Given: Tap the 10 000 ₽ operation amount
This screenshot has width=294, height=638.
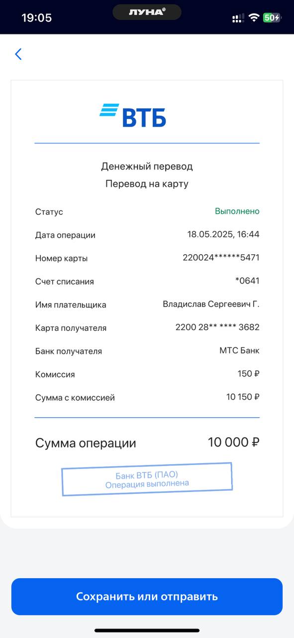Looking at the screenshot, I should [x=233, y=442].
